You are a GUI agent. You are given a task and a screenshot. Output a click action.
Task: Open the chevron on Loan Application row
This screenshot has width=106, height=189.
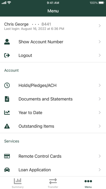click(100, 170)
